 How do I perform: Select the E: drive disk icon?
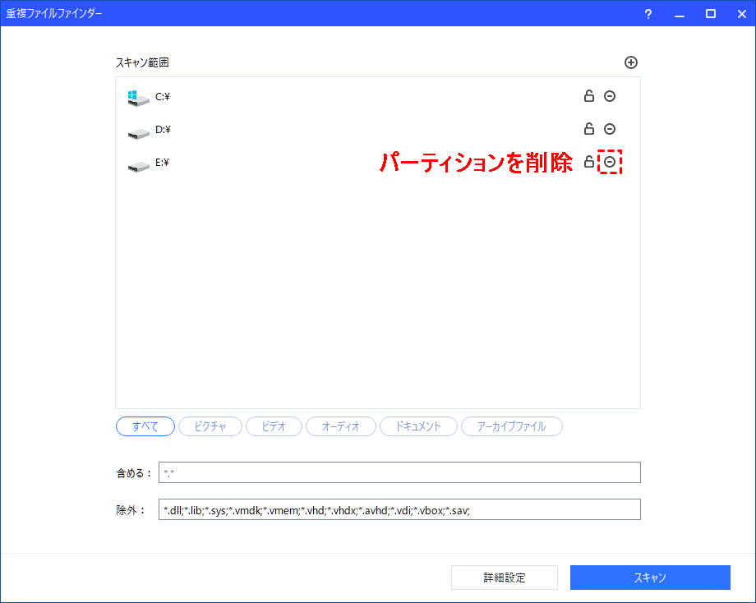coord(138,166)
